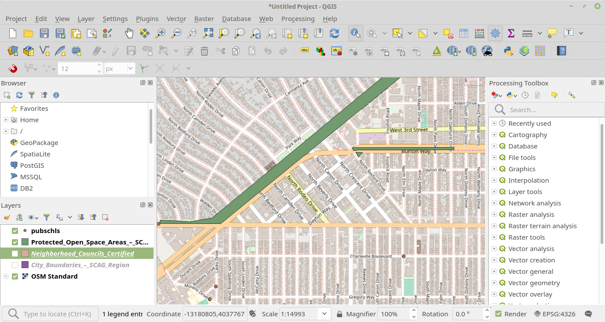Click the Neighborhood_Councils pink symbol swatch

(x=25, y=254)
